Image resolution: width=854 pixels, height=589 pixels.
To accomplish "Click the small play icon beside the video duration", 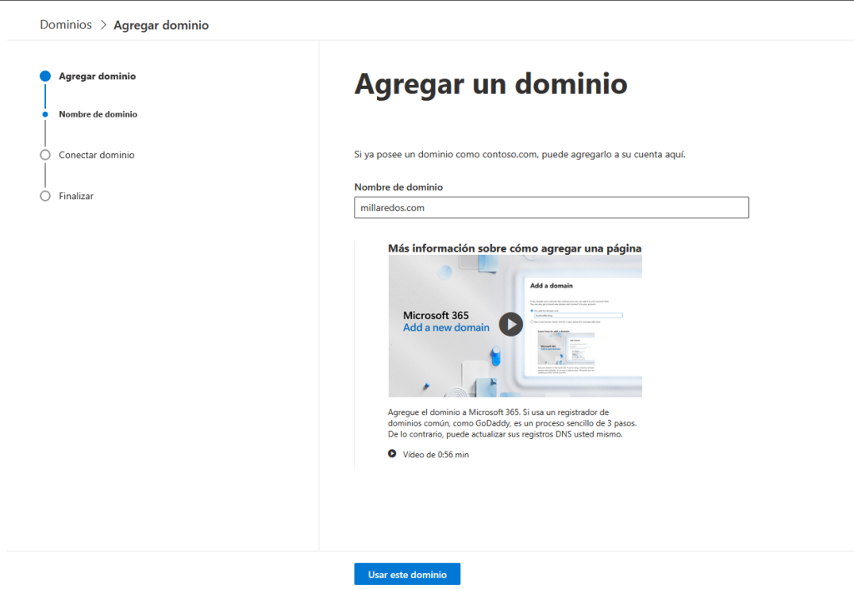I will pyautogui.click(x=392, y=454).
